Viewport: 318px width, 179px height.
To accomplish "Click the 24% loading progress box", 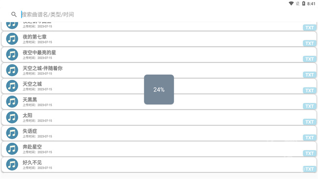I will click(159, 89).
